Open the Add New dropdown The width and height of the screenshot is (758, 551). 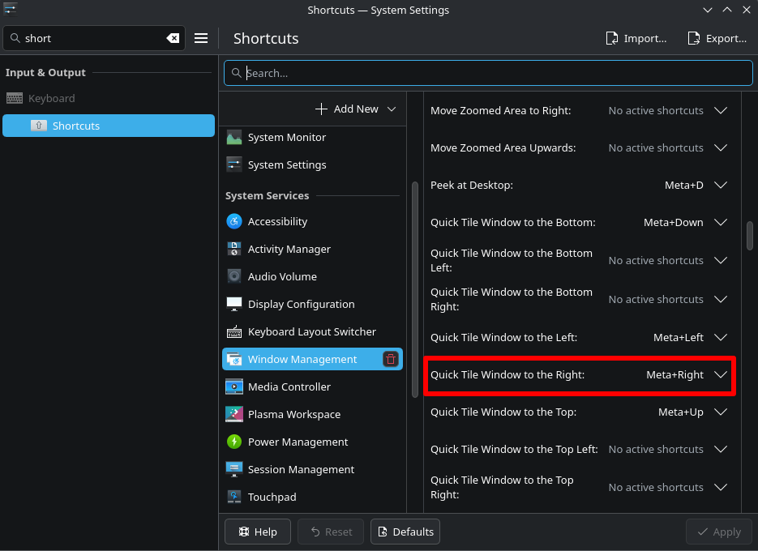tap(355, 109)
